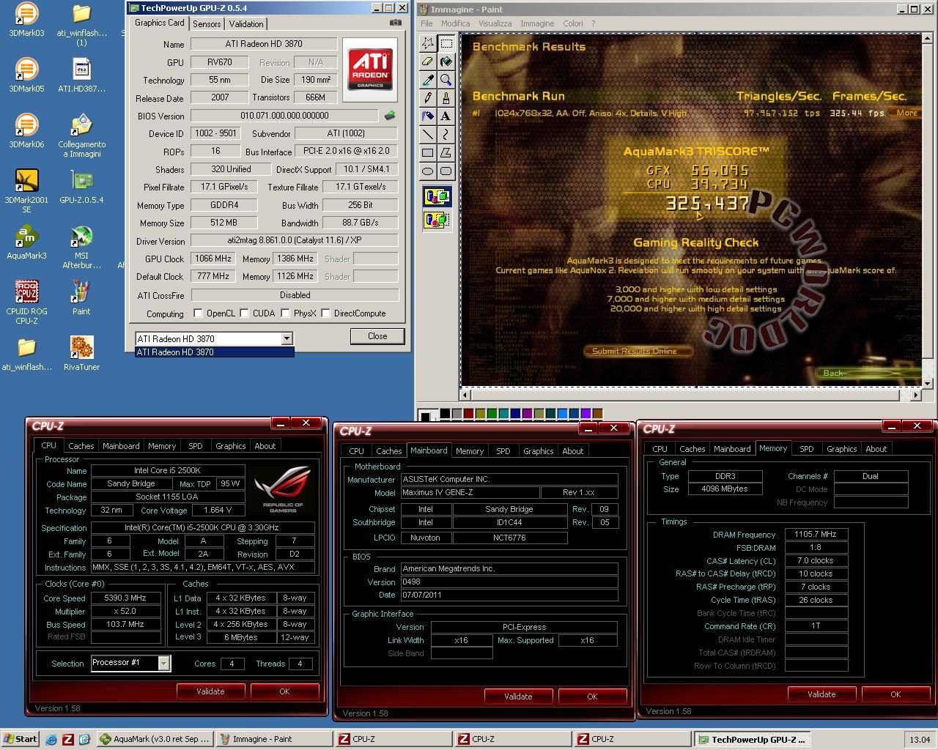Open the Caches tab in the left CPU-Z window

point(81,446)
